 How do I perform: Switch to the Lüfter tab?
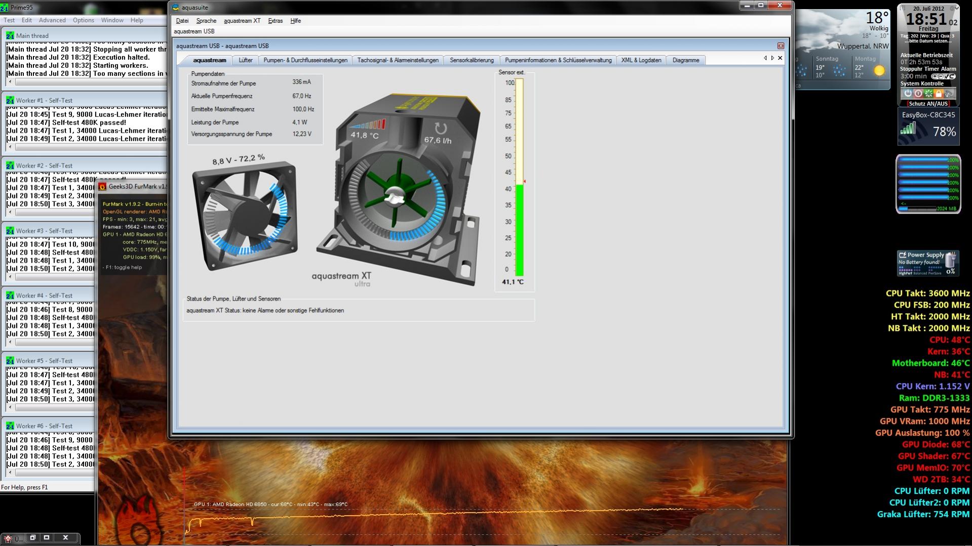click(246, 60)
